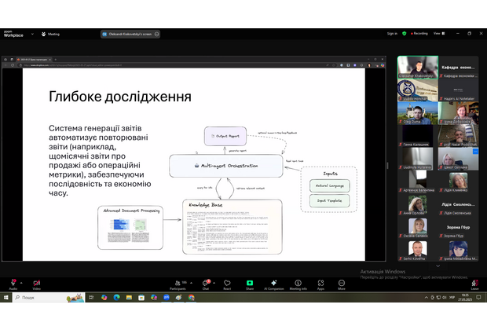Start video with the Video button
The image size is (487, 330).
[x=37, y=283]
